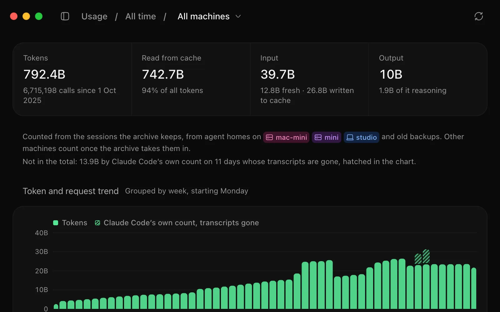Click the "Tokens" label in the first summary card
500x312 pixels.
[36, 58]
